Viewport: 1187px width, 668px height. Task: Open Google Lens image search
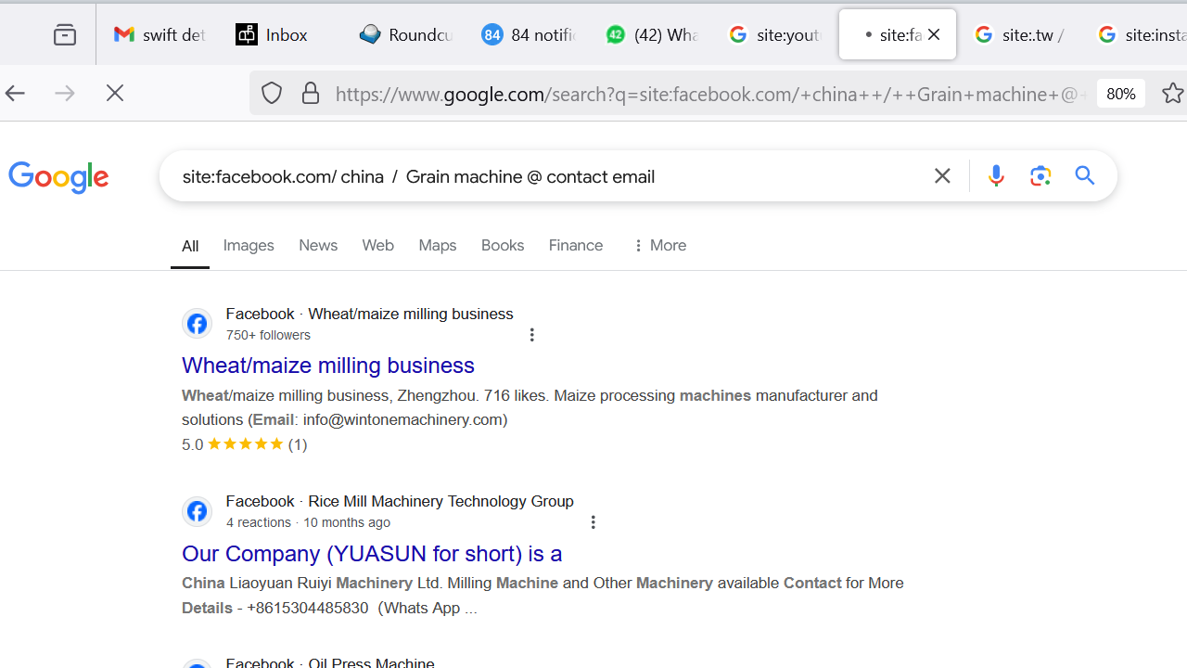pos(1040,175)
